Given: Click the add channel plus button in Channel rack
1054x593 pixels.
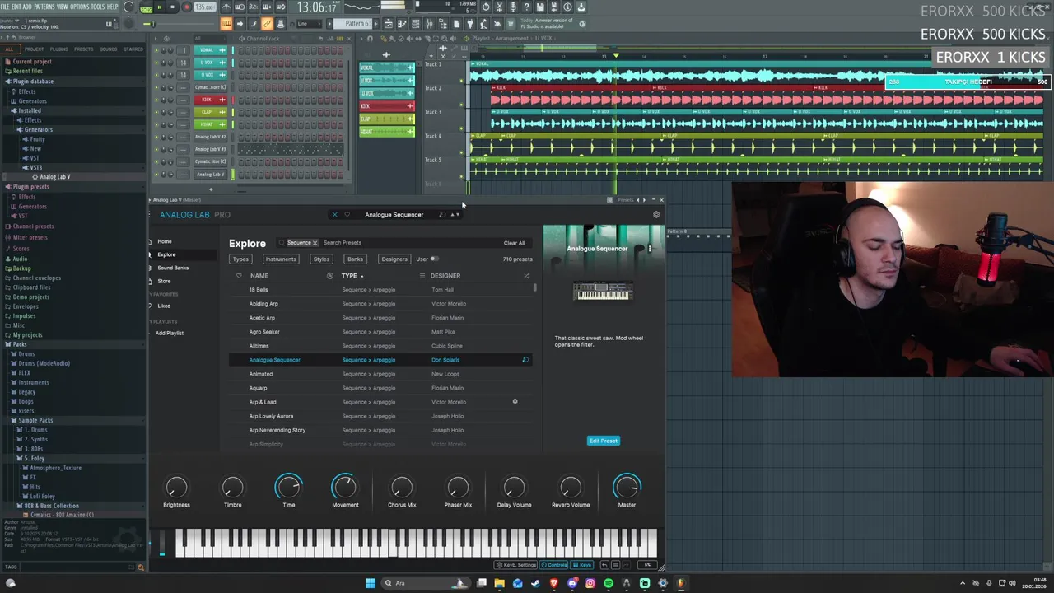Looking at the screenshot, I should (x=211, y=189).
